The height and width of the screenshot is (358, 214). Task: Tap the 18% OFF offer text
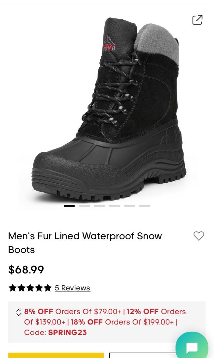tap(87, 322)
